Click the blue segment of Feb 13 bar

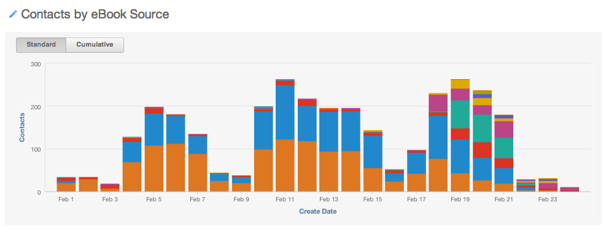(x=329, y=131)
